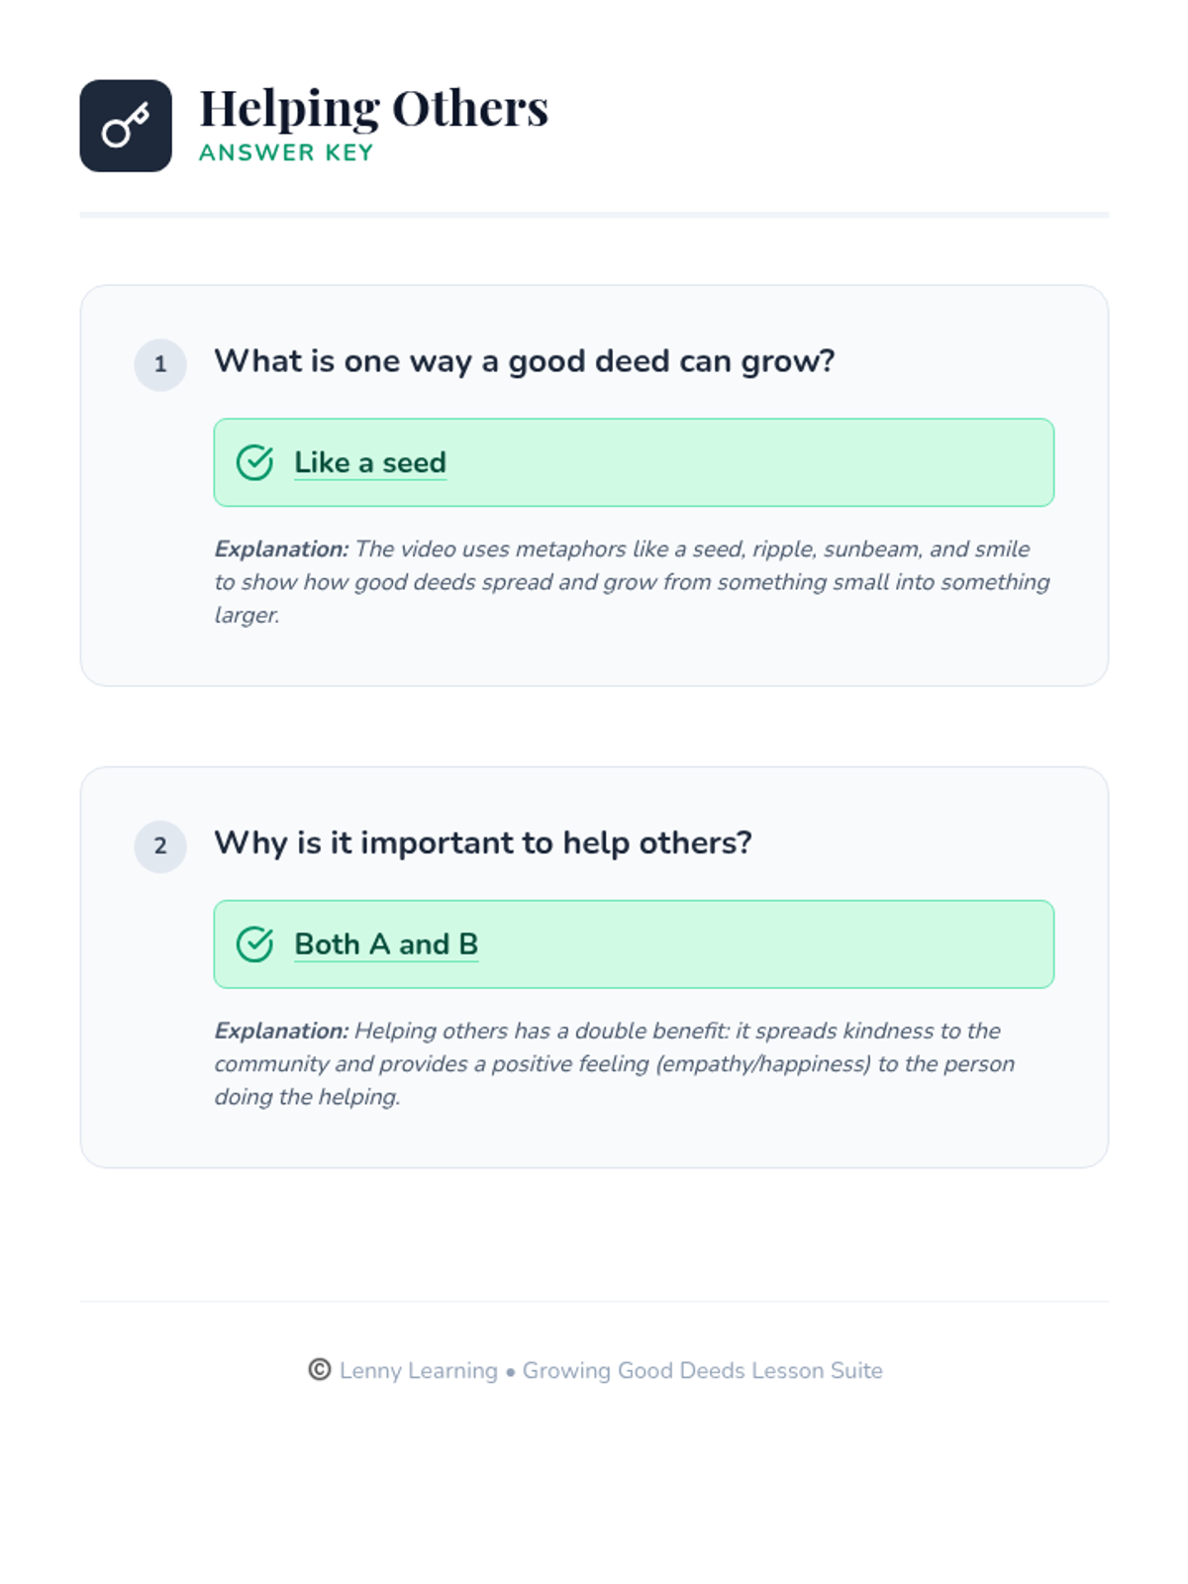Click the explanation about double benefit

615,1063
